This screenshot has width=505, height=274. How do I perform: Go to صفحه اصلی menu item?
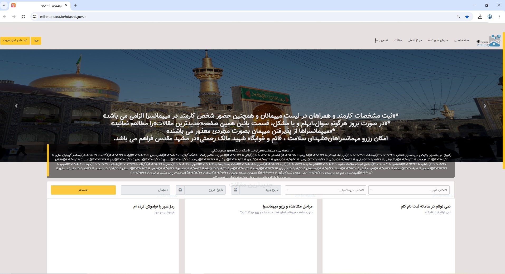point(461,40)
